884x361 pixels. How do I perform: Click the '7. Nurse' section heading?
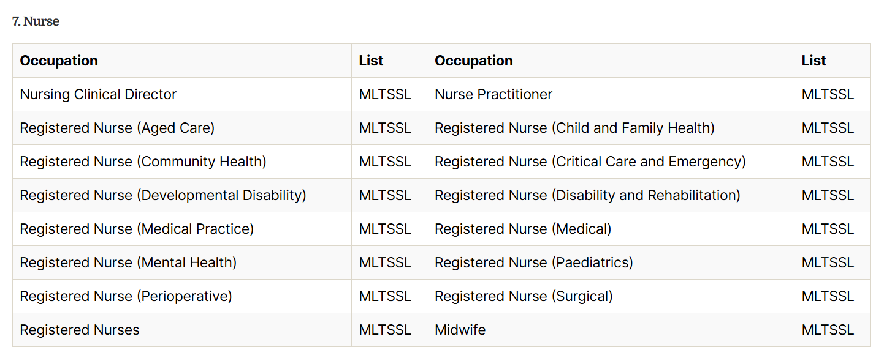(36, 21)
